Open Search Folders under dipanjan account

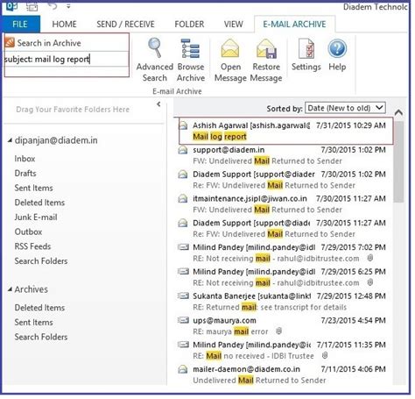click(x=41, y=261)
